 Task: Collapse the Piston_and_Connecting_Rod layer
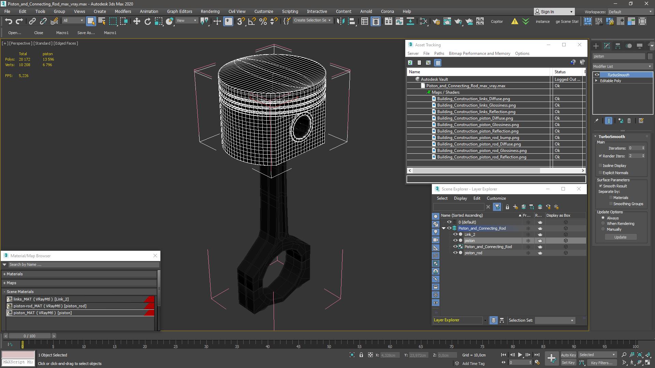[444, 229]
